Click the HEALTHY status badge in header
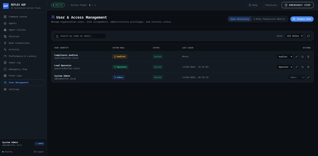318x156 pixels. point(58,5)
